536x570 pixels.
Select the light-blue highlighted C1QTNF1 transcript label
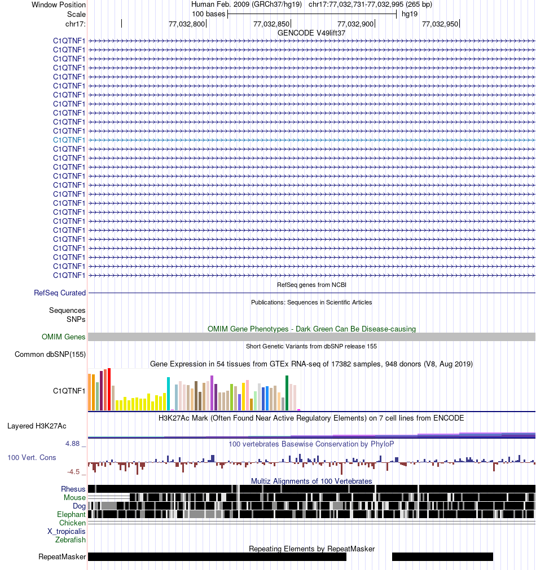point(69,140)
